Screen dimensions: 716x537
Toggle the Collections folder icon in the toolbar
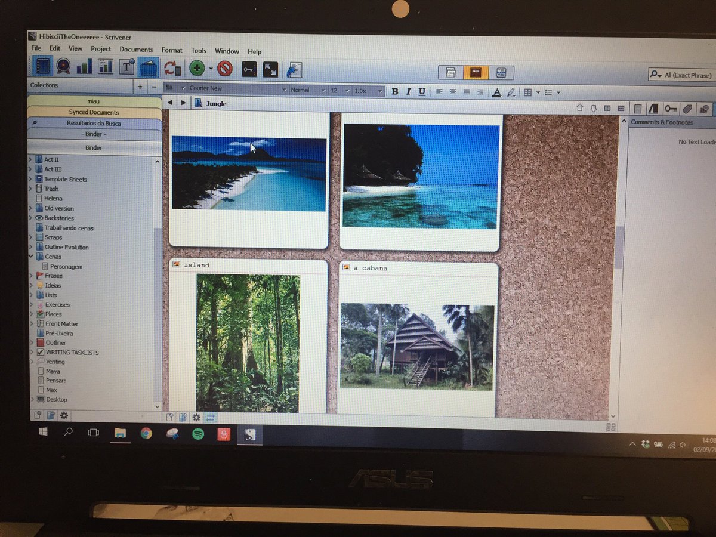(148, 67)
